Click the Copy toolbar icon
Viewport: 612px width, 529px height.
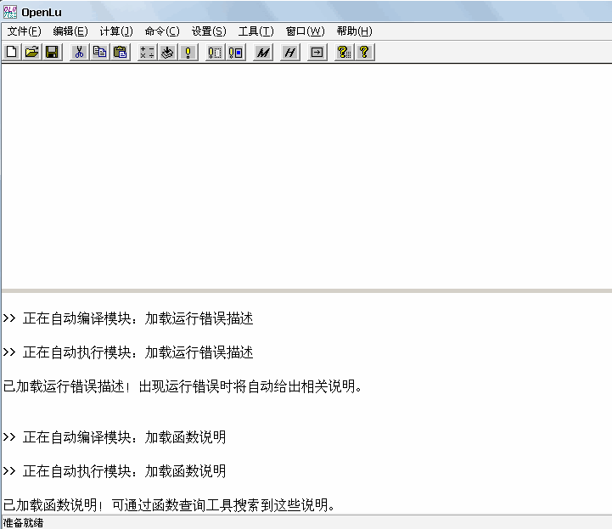click(x=99, y=52)
